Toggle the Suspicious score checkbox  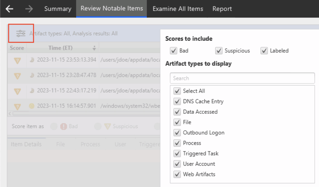219,51
